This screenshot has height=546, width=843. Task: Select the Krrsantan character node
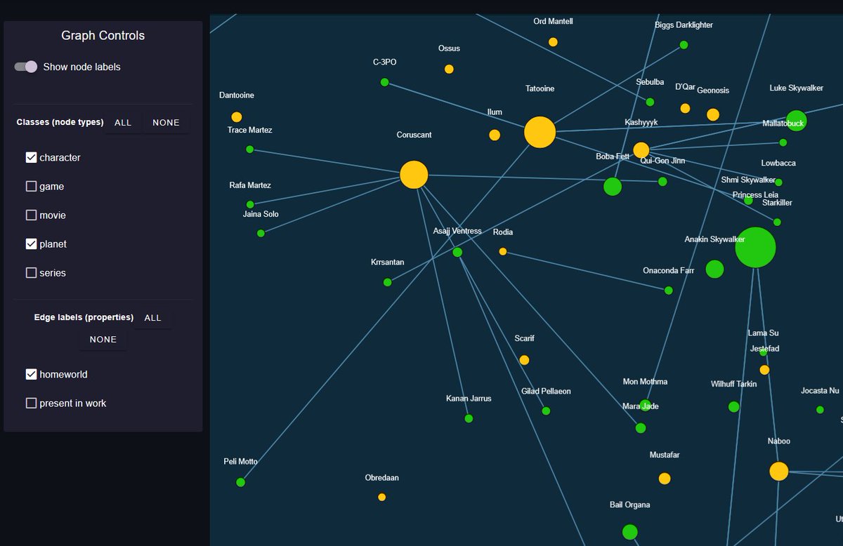pos(387,282)
